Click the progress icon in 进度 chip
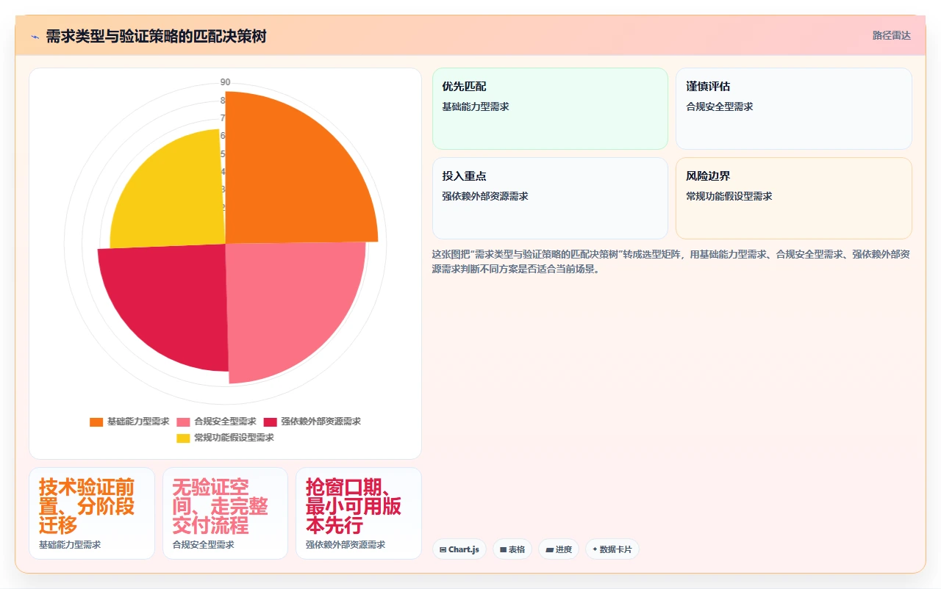The width and height of the screenshot is (941, 589). 549,549
